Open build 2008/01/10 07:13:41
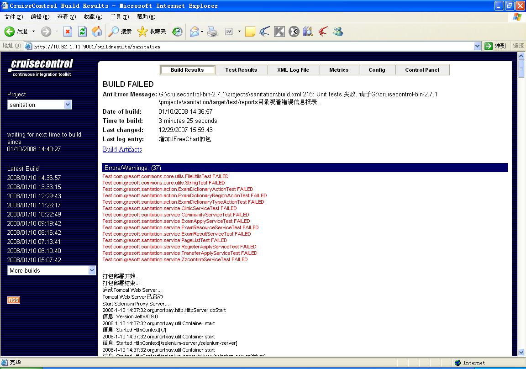526x369 pixels. point(34,242)
